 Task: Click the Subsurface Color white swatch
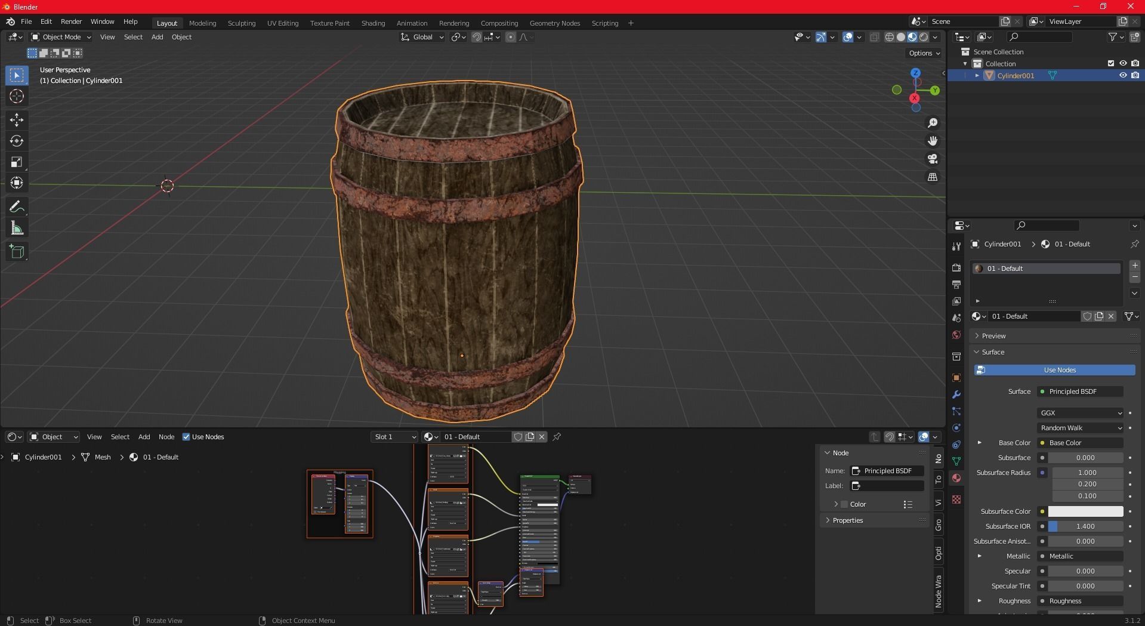(x=1085, y=511)
